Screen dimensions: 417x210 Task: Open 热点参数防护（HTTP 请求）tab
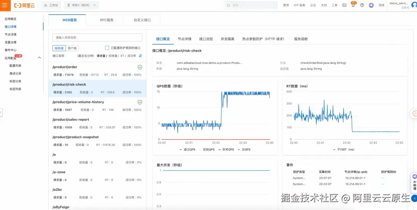click(264, 39)
